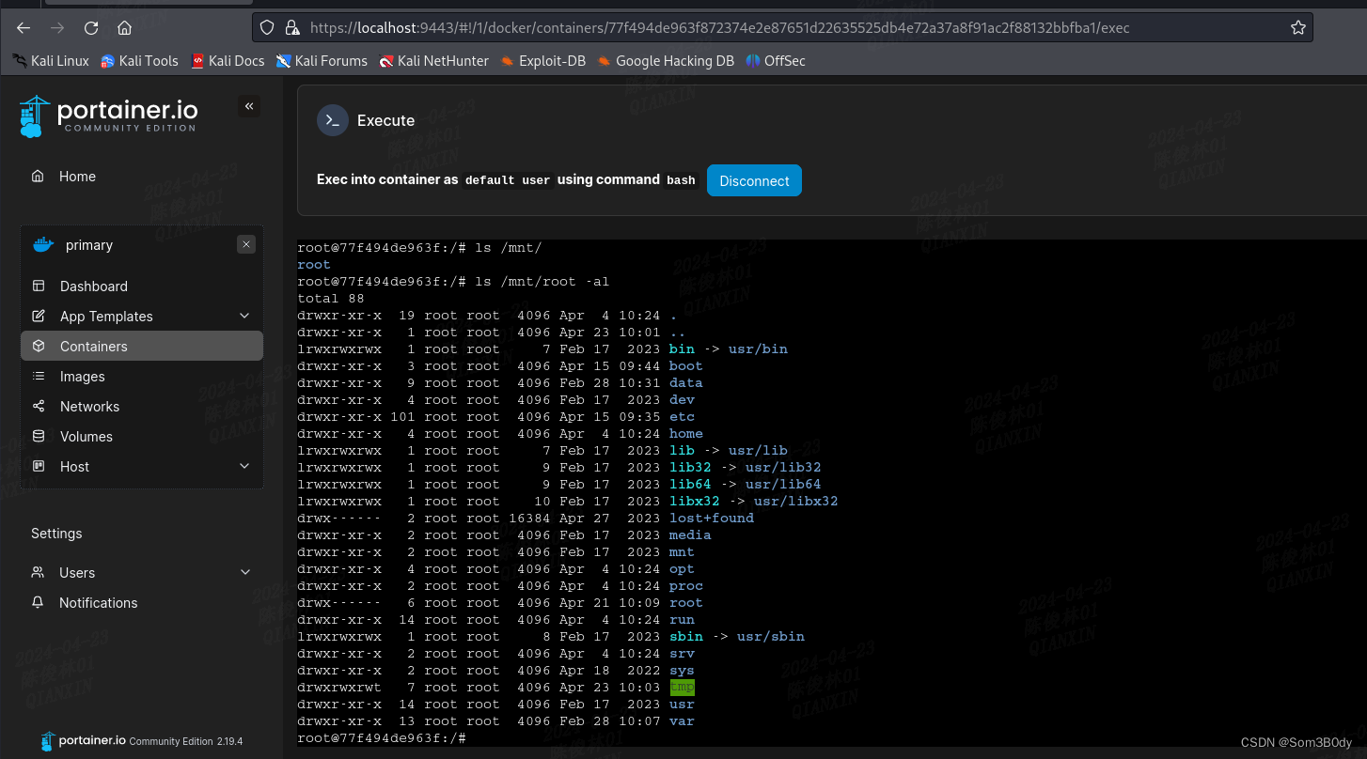Viewport: 1367px width, 759px height.
Task: Expand the App Templates submenu chevron
Action: (245, 317)
